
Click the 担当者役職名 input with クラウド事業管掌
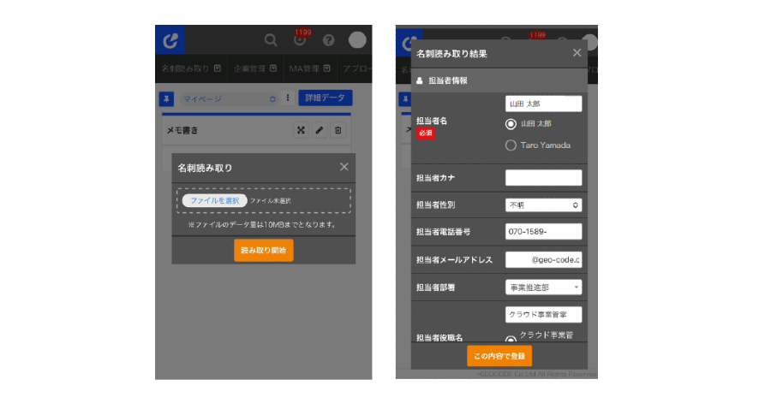543,315
